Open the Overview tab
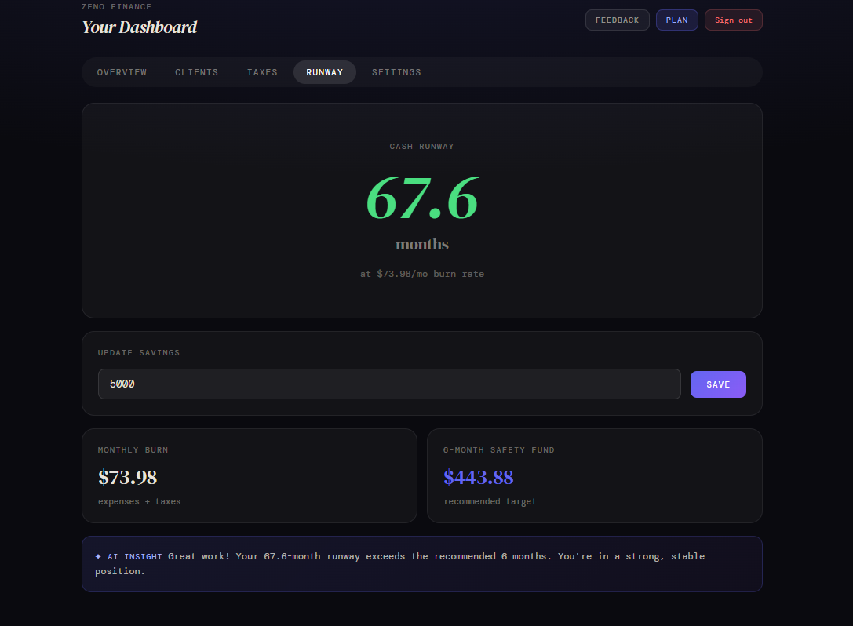853x626 pixels. pyautogui.click(x=122, y=72)
